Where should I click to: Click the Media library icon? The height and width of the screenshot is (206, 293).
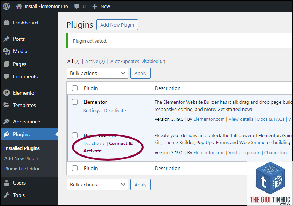[7, 51]
